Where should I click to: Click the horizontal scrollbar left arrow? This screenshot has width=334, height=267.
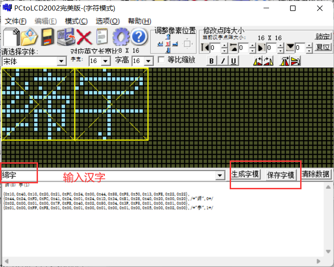[x=6, y=261]
